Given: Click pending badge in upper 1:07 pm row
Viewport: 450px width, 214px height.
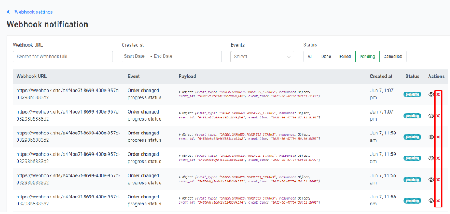Looking at the screenshot, I should pos(412,95).
